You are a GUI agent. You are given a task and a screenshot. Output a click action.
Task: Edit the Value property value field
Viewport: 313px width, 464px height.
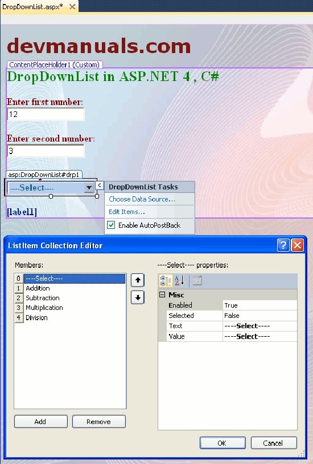[260, 336]
